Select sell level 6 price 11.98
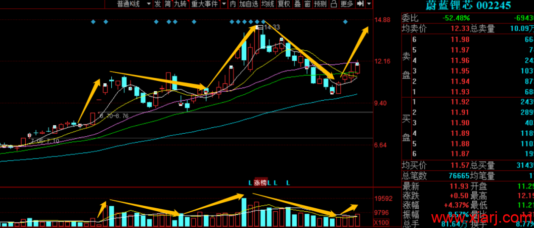The width and height of the screenshot is (534, 228). [460, 40]
